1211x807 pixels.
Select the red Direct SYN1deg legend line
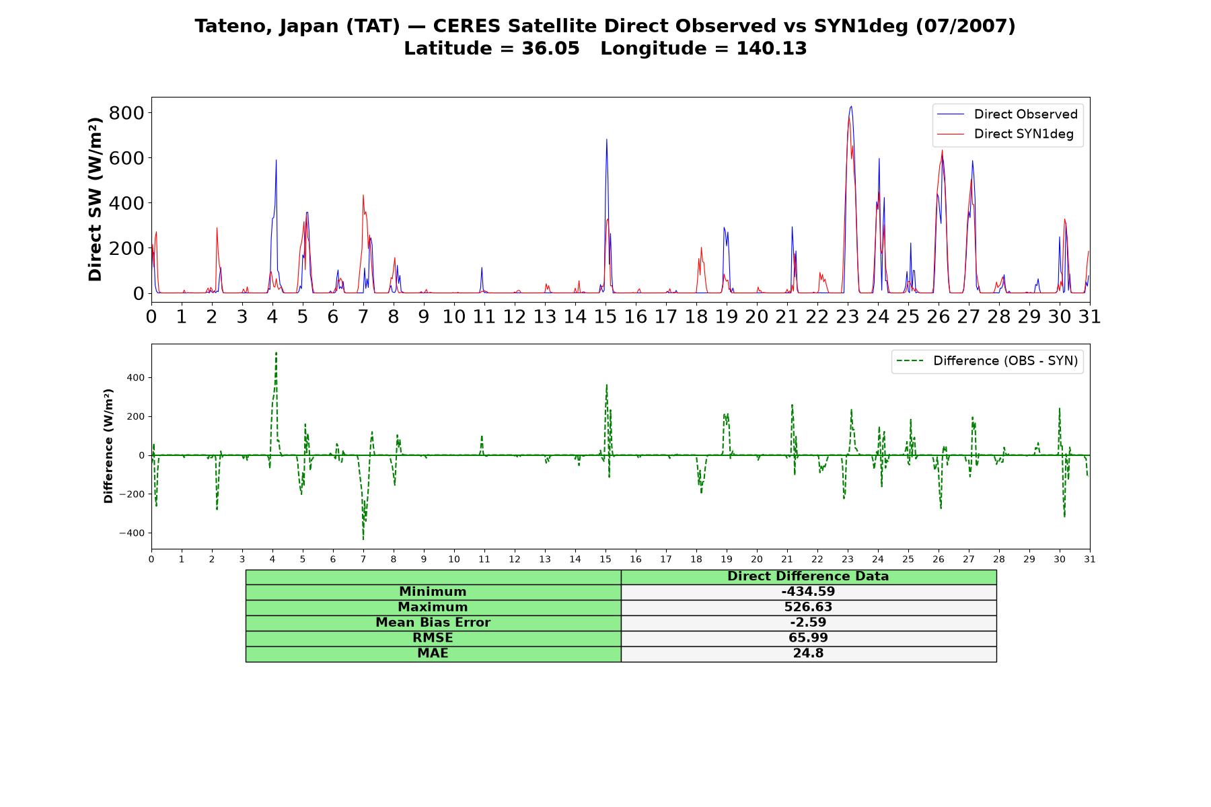click(x=951, y=134)
